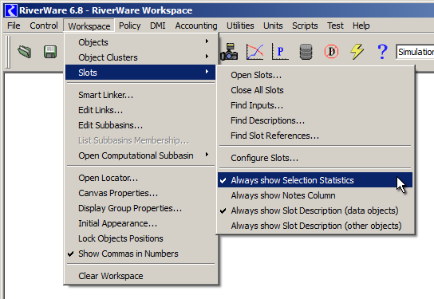The image size is (434, 299).
Task: Open the Test menu
Action: coord(335,26)
